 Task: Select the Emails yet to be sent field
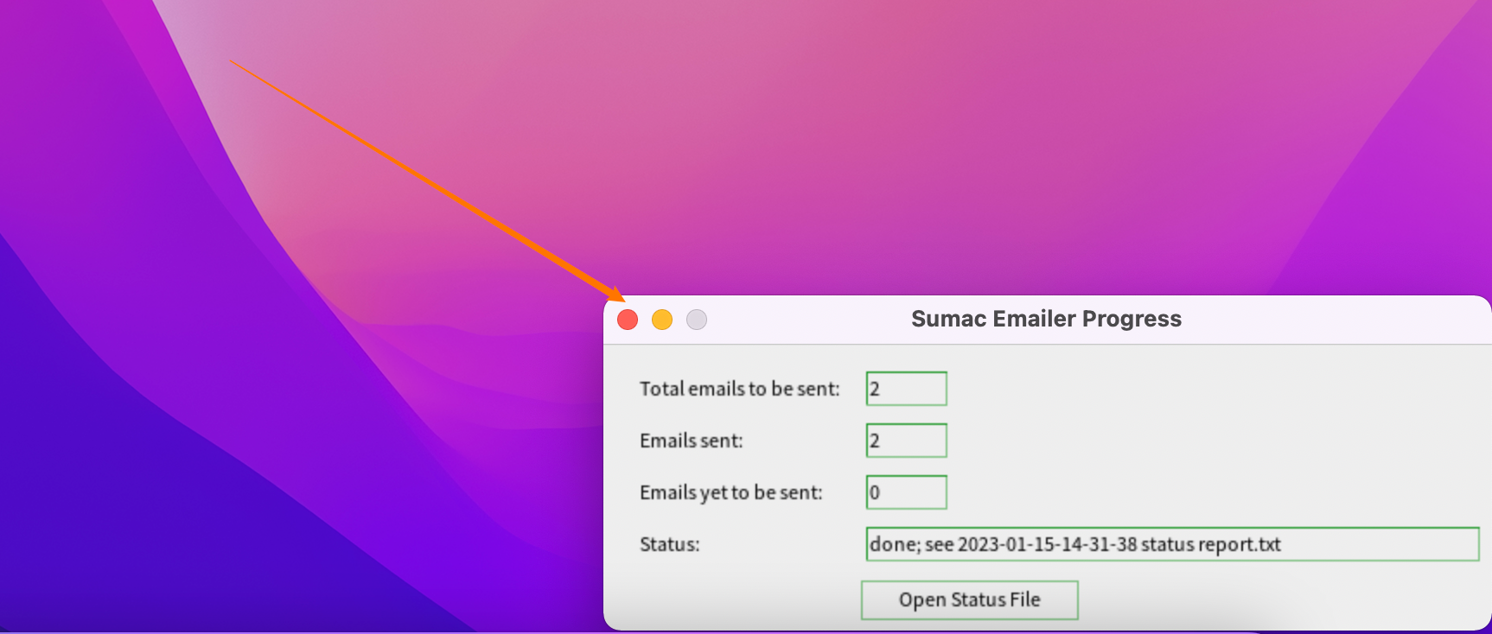(907, 492)
